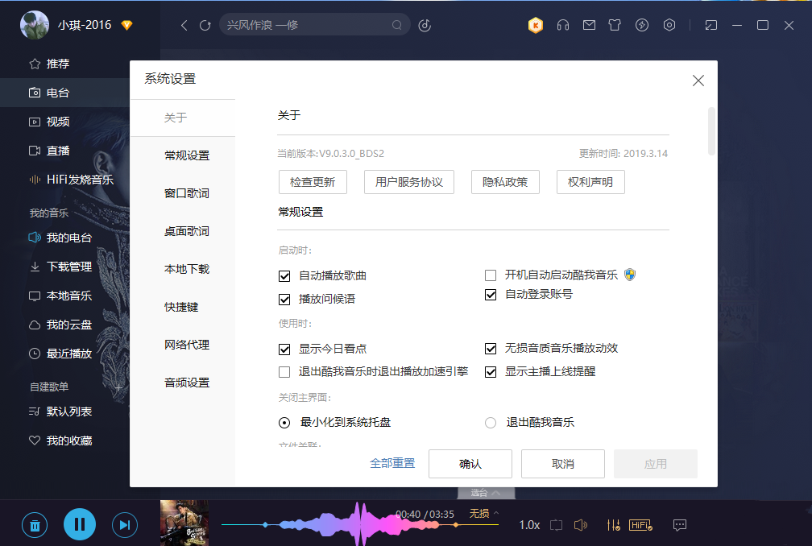
Task: Toggle 自动登录账号 checkbox
Action: [x=491, y=295]
